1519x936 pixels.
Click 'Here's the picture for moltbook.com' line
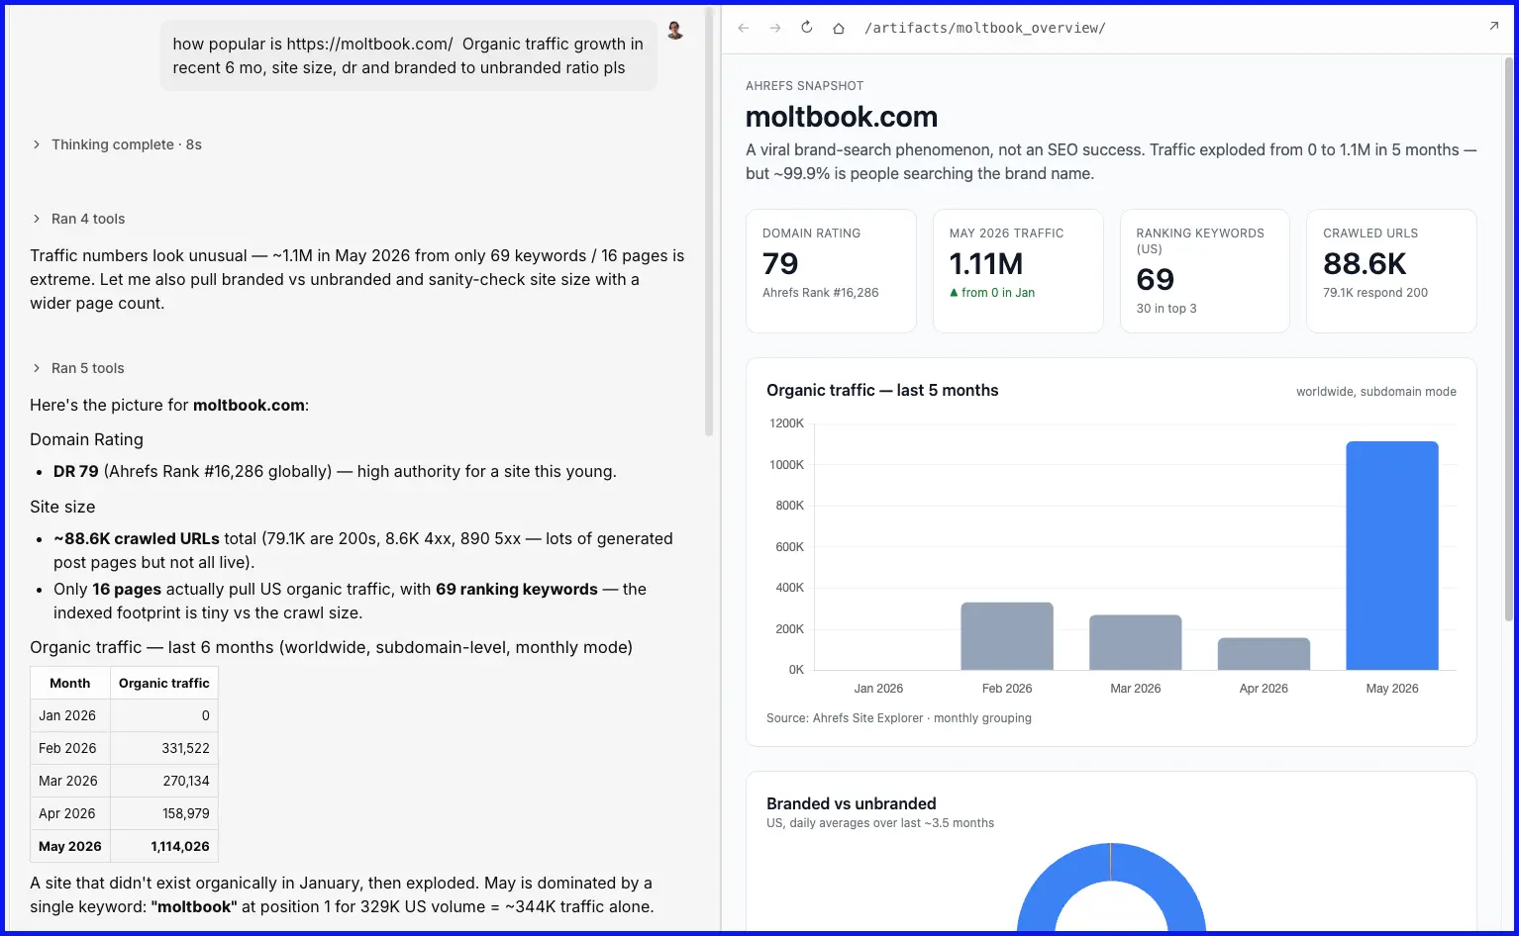(x=169, y=405)
